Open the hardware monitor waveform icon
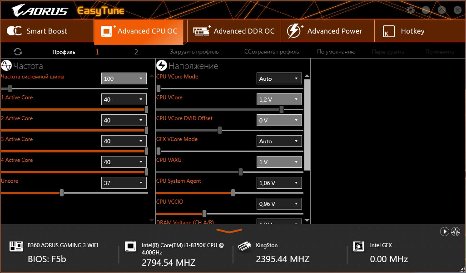 point(456,231)
